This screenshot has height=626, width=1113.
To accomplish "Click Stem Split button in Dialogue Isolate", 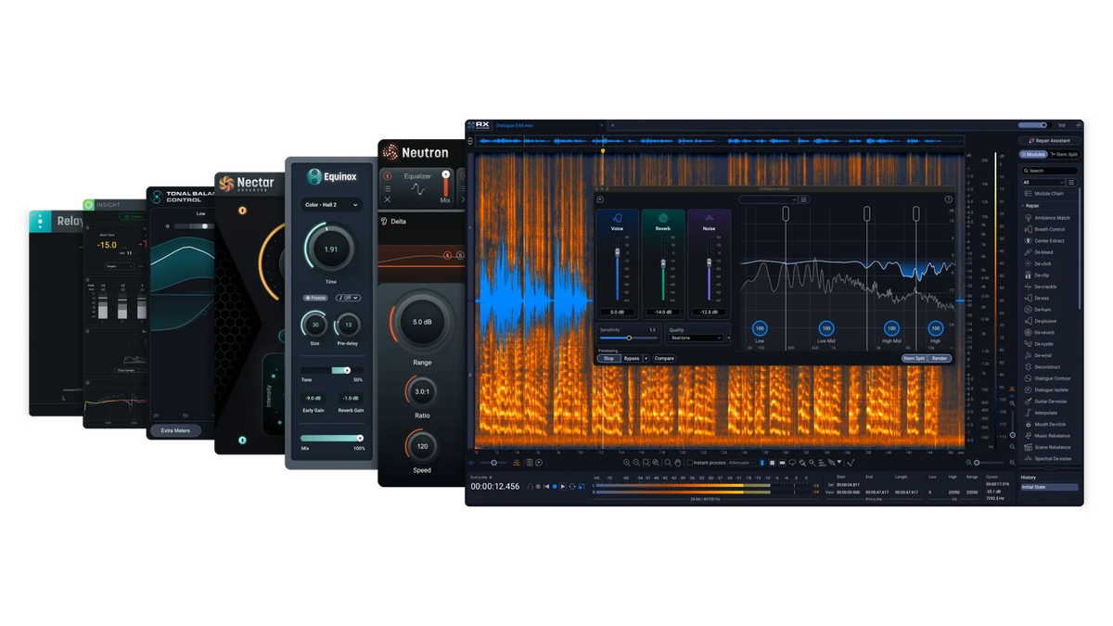I will (915, 358).
